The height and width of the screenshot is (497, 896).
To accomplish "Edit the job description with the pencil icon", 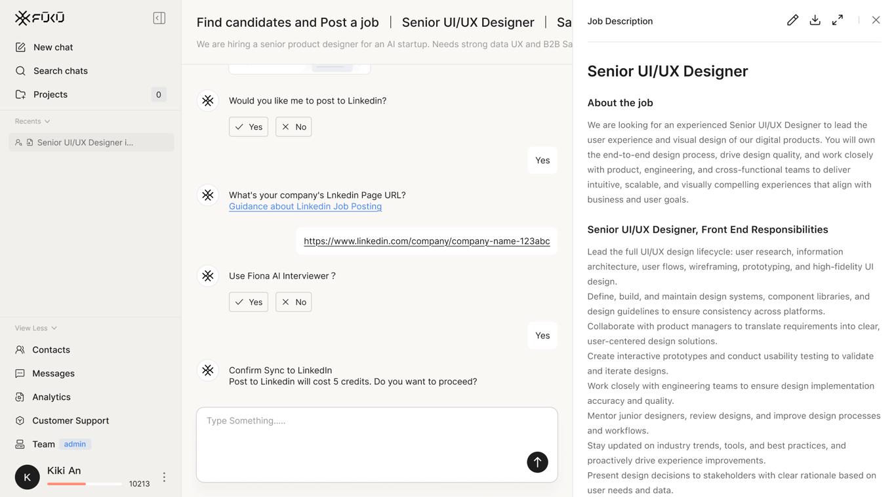I will point(792,20).
